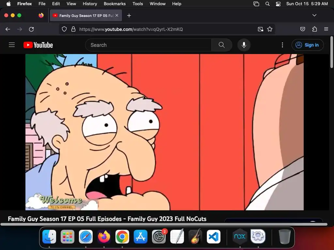Open Spotlight search in menu bar
Image resolution: width=334 pixels, height=250 pixels.
tap(267, 4)
